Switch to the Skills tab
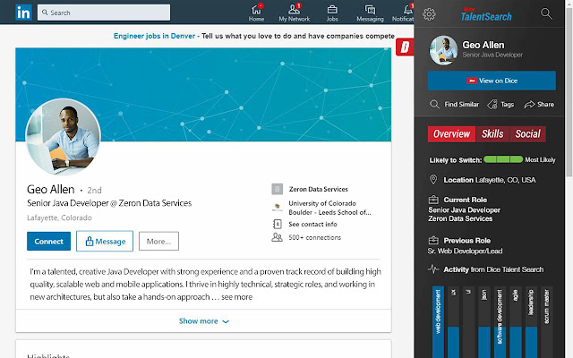The height and width of the screenshot is (358, 573). click(492, 134)
